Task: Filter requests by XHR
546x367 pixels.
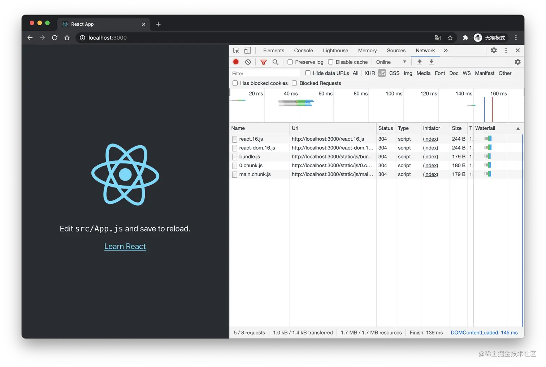Action: pos(369,73)
